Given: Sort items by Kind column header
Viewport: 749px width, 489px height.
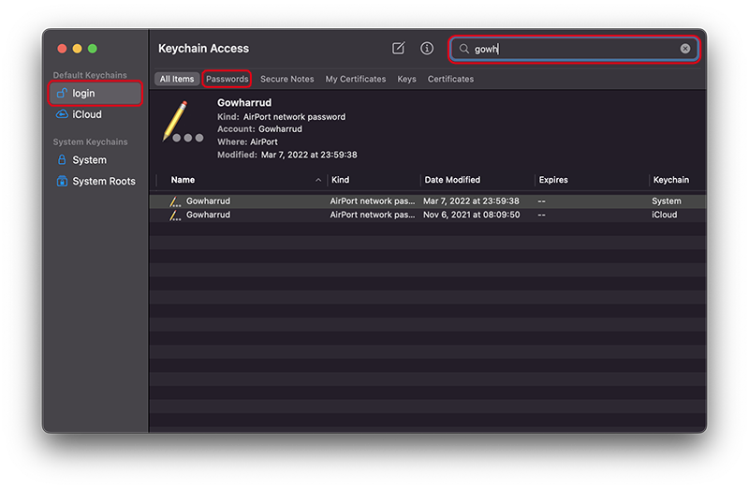Looking at the screenshot, I should 340,180.
